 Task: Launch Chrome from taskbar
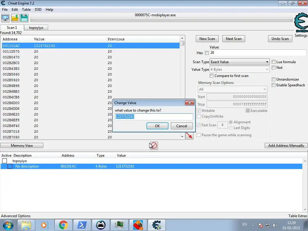(63, 225)
